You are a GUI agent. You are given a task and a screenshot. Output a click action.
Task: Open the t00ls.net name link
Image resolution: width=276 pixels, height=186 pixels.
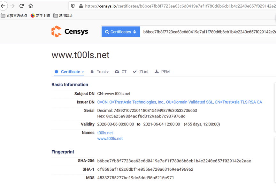pos(105,133)
